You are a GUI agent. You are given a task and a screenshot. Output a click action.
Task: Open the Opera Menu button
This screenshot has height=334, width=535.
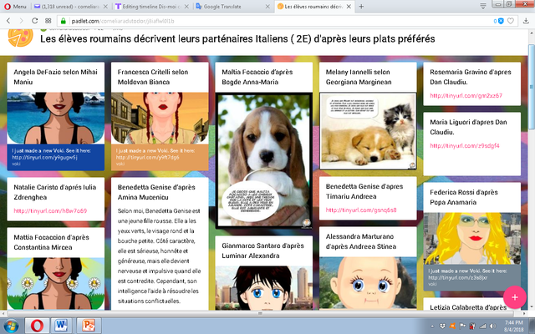(15, 7)
